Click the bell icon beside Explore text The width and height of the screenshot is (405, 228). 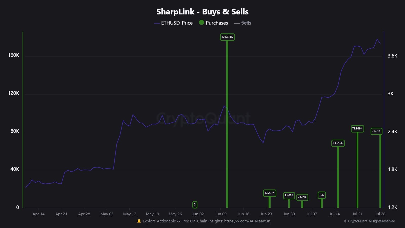point(139,221)
